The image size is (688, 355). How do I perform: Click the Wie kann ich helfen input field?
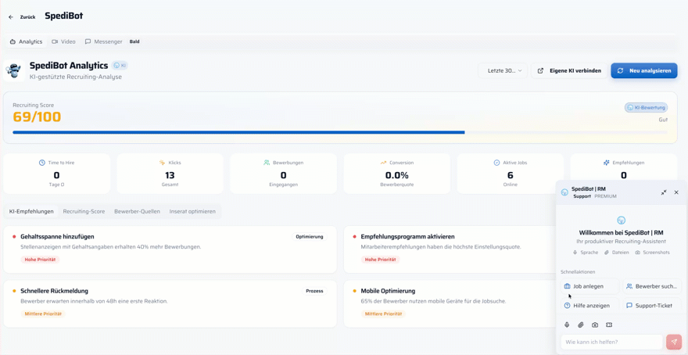[611, 342]
